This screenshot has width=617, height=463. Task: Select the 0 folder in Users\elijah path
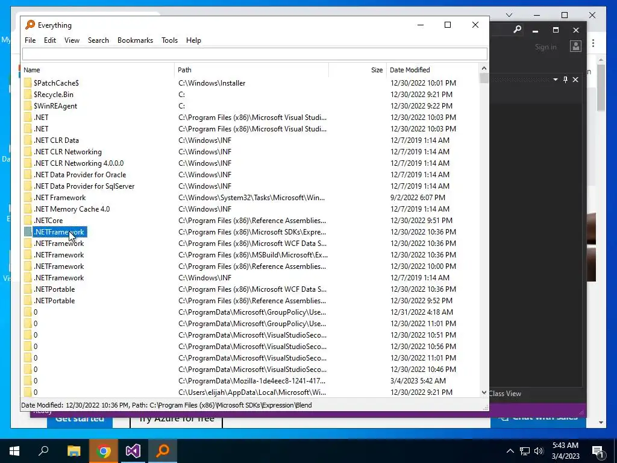(x=36, y=392)
